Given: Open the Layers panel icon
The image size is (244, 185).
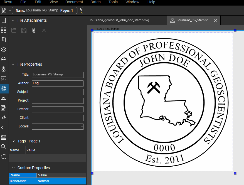Looking at the screenshot, I should point(4,50).
